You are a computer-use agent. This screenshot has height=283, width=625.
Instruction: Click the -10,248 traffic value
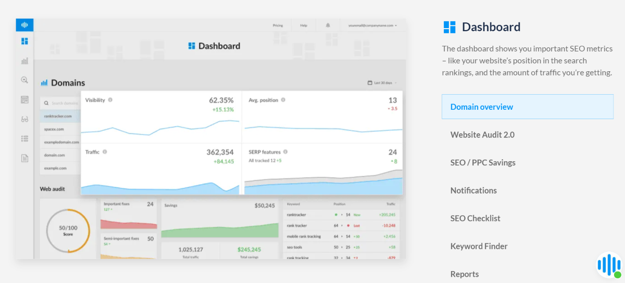pyautogui.click(x=388, y=225)
